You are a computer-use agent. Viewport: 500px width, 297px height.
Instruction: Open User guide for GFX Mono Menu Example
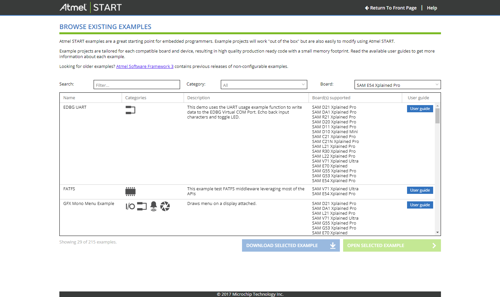(x=420, y=205)
